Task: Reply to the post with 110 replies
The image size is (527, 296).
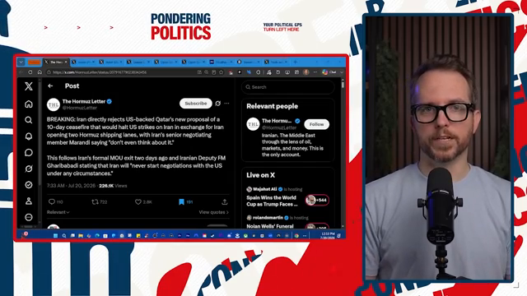Action: click(55, 201)
